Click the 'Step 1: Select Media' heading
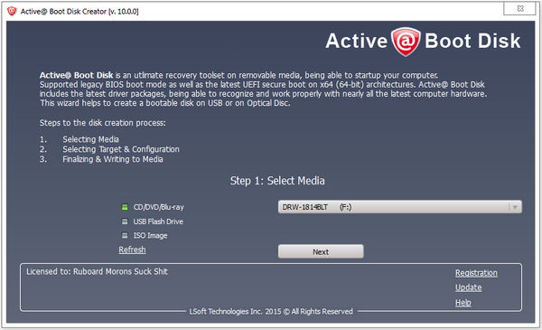Viewport: 542px width, 330px height. tap(277, 181)
